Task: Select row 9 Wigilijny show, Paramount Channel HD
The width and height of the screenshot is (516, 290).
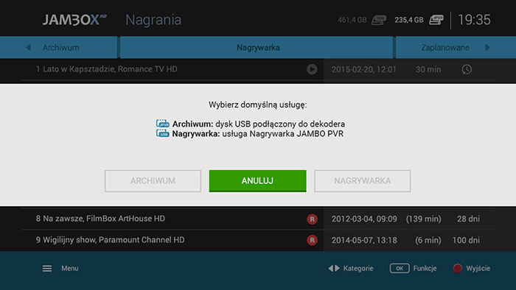Action: (258, 240)
